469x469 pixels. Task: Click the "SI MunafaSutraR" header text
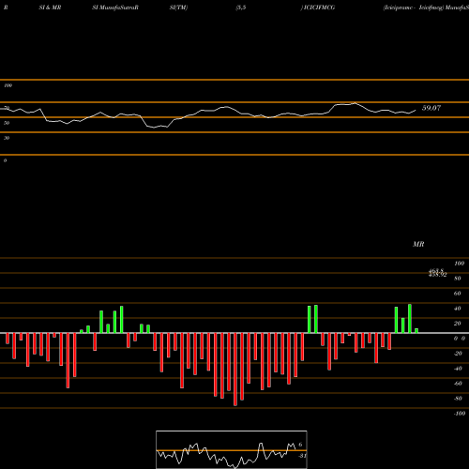pyautogui.click(x=115, y=8)
